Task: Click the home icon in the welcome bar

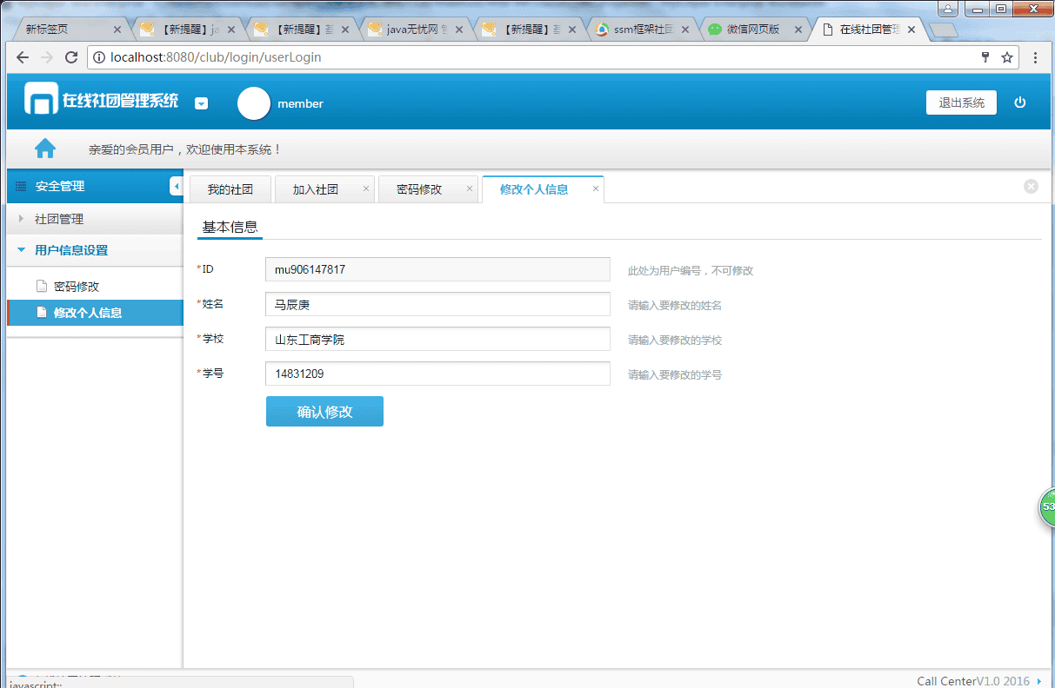Action: [x=45, y=149]
